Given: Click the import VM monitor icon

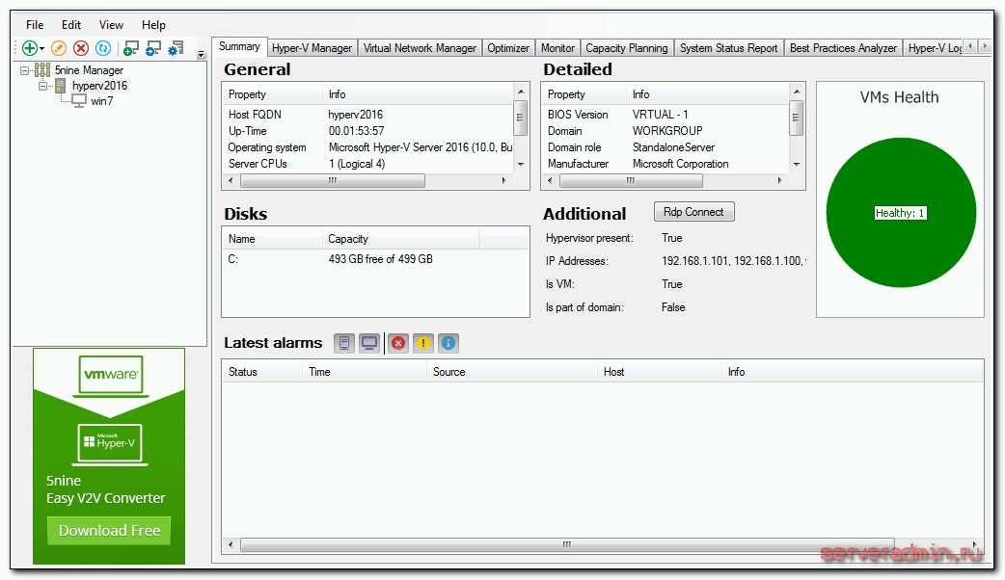Looking at the screenshot, I should [x=153, y=48].
